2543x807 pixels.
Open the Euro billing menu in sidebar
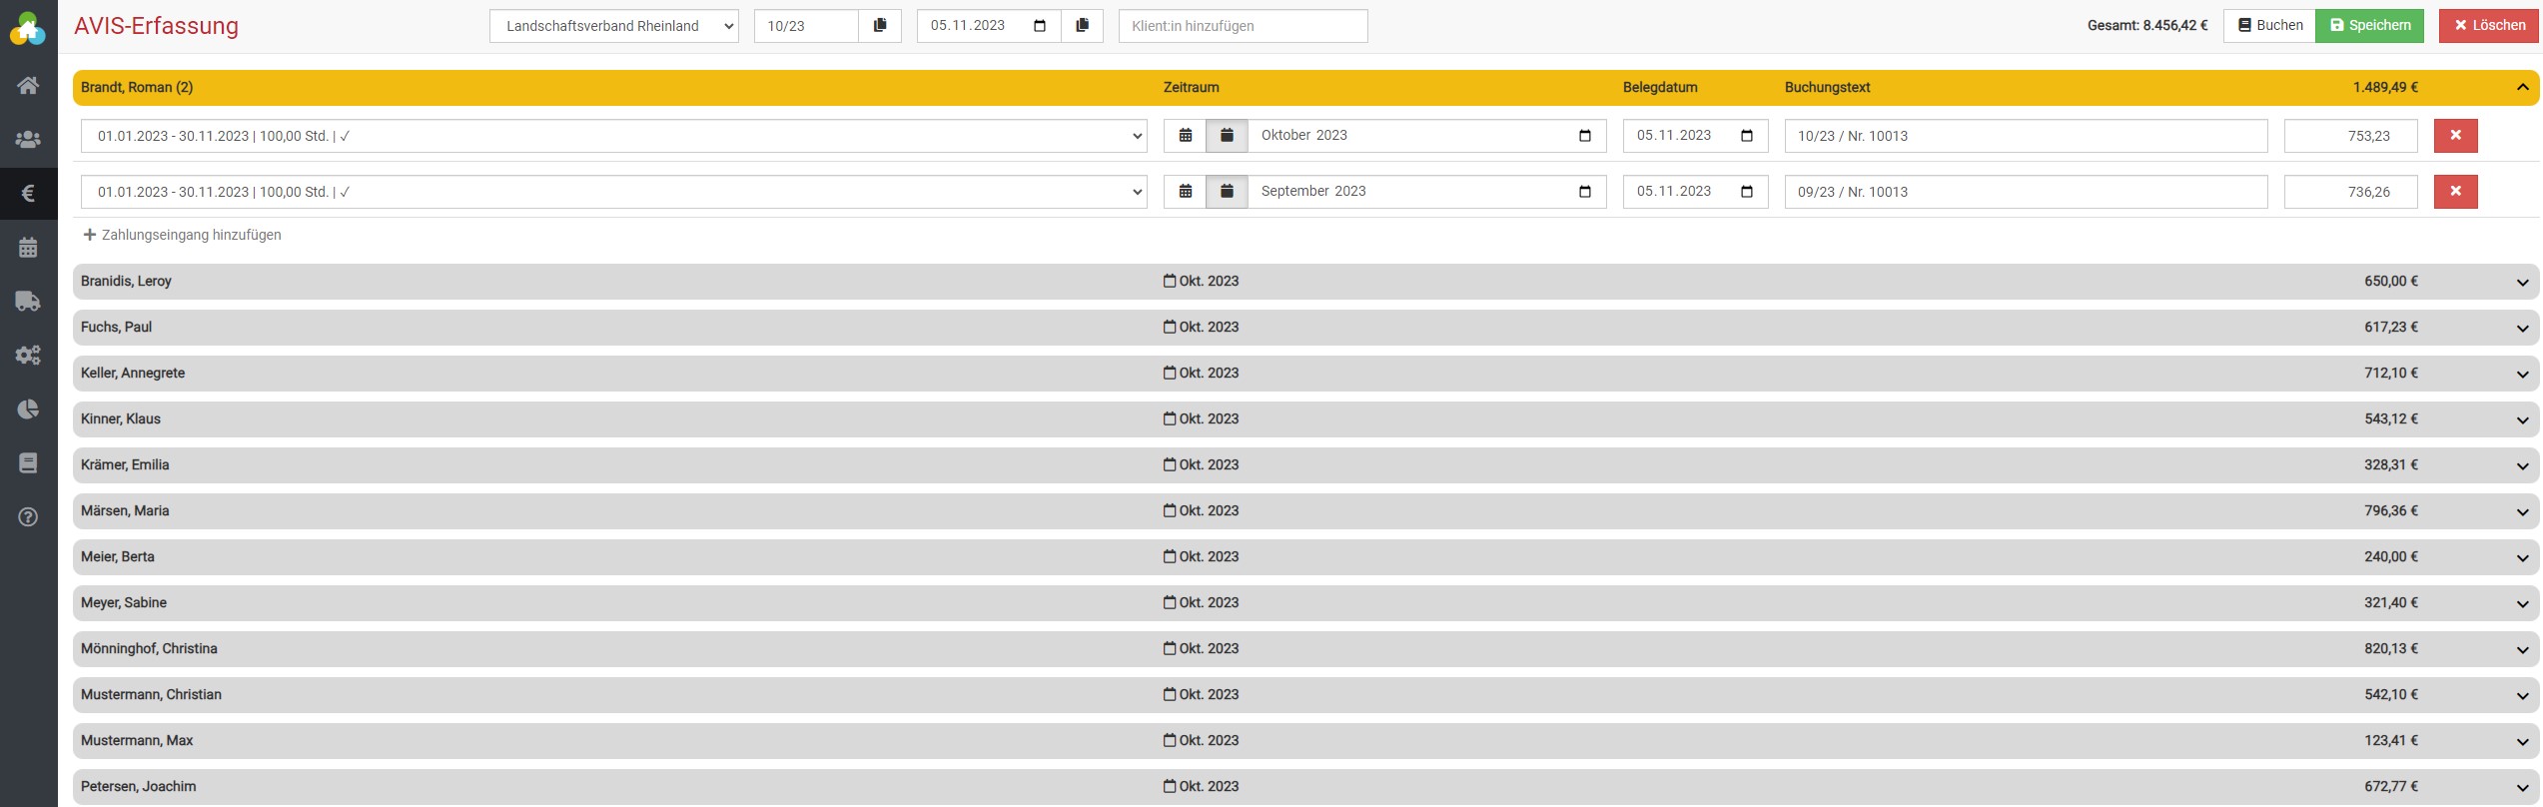click(28, 194)
